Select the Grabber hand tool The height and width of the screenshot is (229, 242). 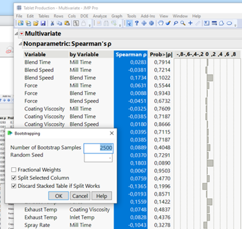(160, 23)
